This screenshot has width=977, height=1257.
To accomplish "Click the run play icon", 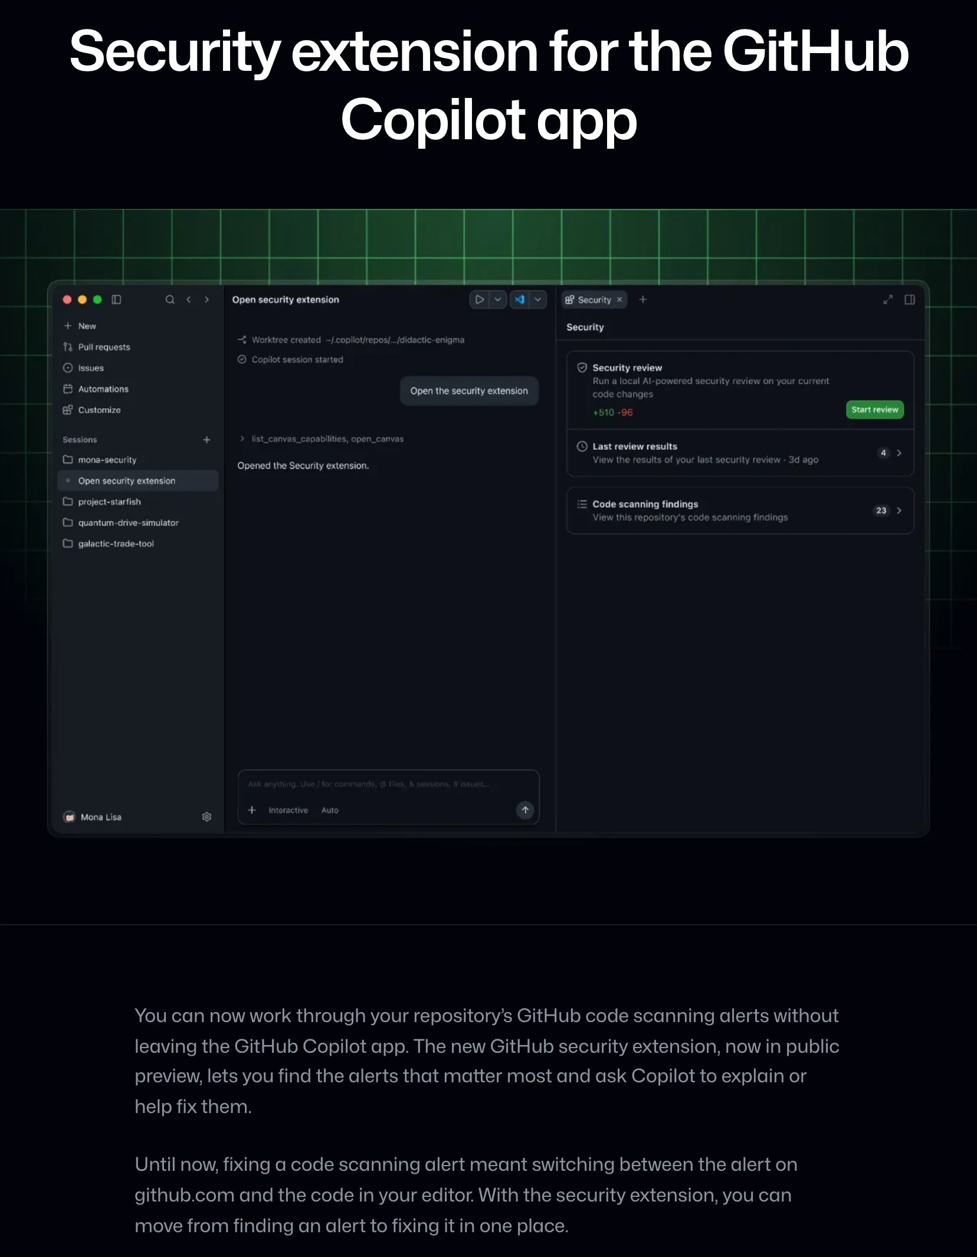I will [480, 300].
